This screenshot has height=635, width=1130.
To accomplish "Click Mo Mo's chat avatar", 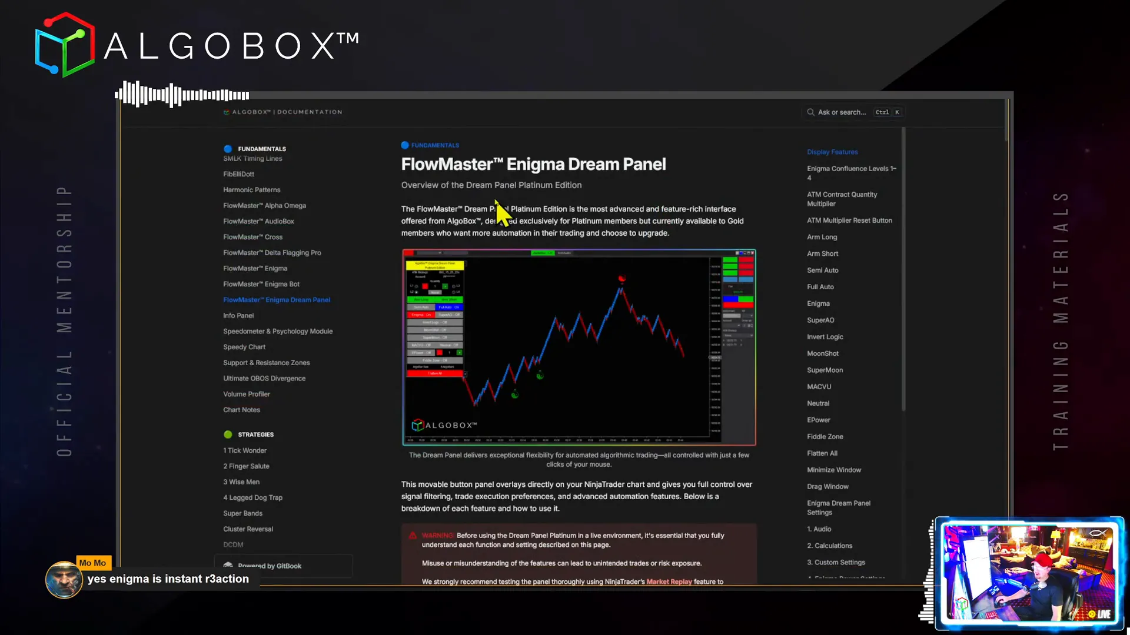I will 64,580.
